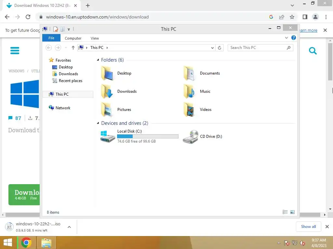The height and width of the screenshot is (249, 333).
Task: Go up one level with Up arrow
Action: click(73, 48)
